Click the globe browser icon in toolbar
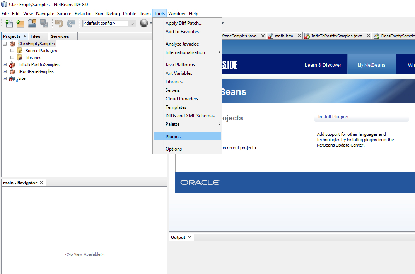Image resolution: width=415 pixels, height=274 pixels. 144,24
